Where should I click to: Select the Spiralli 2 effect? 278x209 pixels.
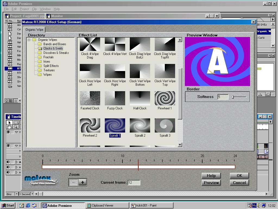(x=140, y=128)
